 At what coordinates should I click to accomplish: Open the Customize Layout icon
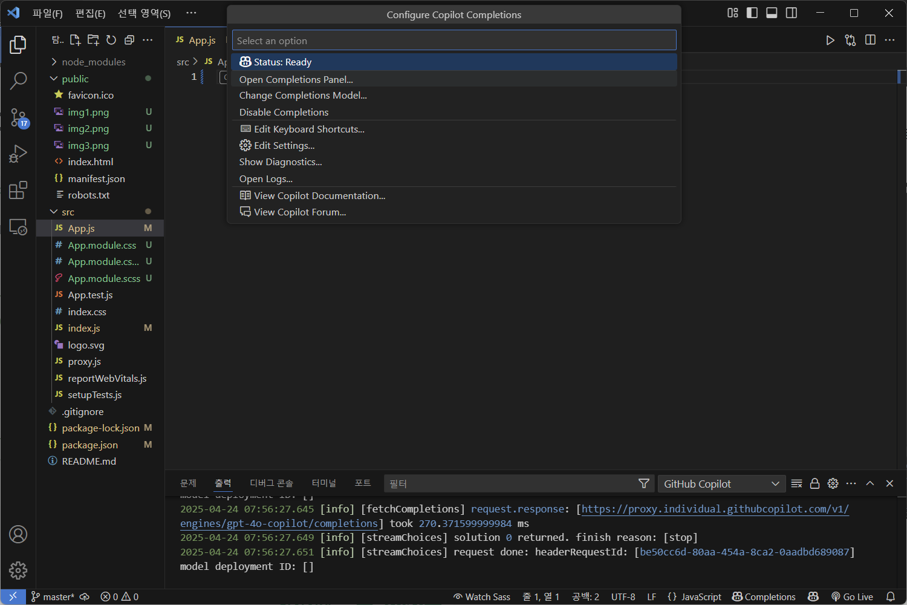pos(732,13)
